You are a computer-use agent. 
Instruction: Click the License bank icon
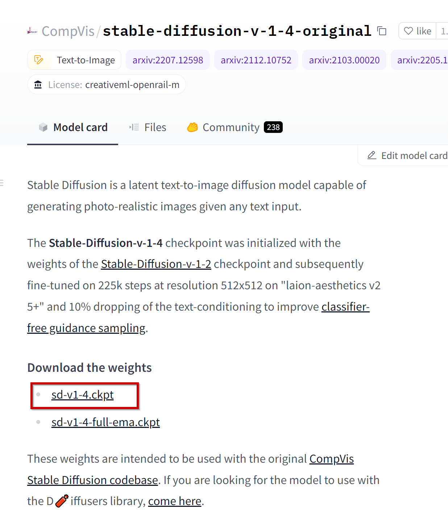(38, 85)
